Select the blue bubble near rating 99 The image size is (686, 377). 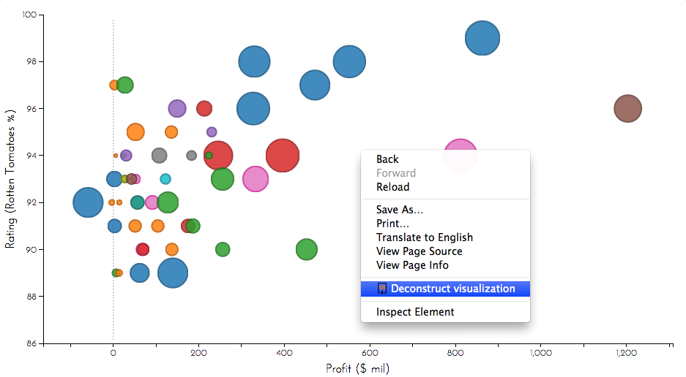[x=482, y=39]
